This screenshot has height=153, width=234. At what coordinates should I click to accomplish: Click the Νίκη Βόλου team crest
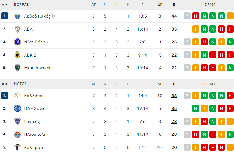point(18,42)
